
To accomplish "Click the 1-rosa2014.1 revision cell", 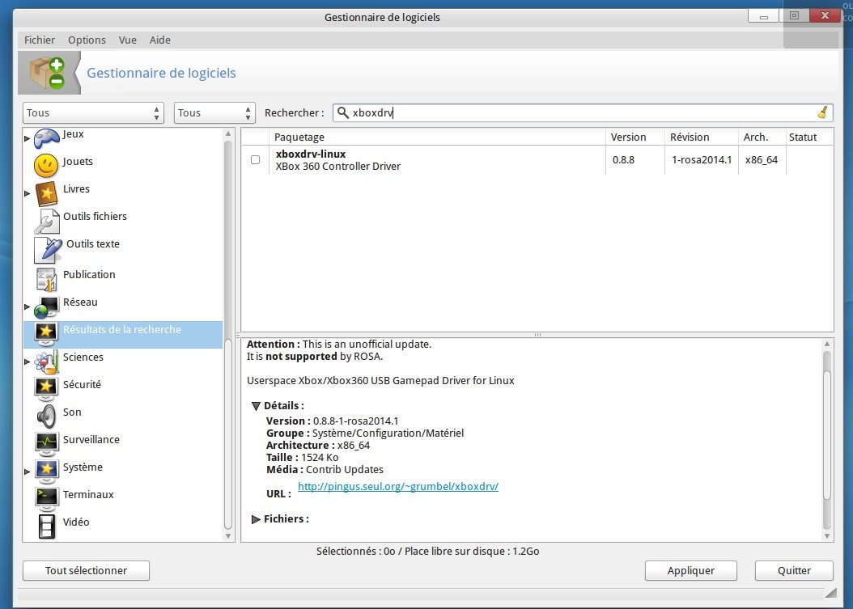I will [x=702, y=160].
